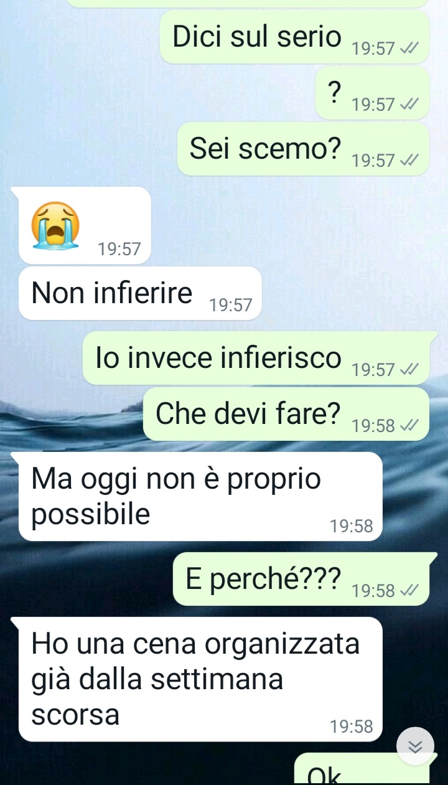The image size is (448, 785).
Task: Select the 'Sei scemo?' sent message
Action: coord(304,149)
